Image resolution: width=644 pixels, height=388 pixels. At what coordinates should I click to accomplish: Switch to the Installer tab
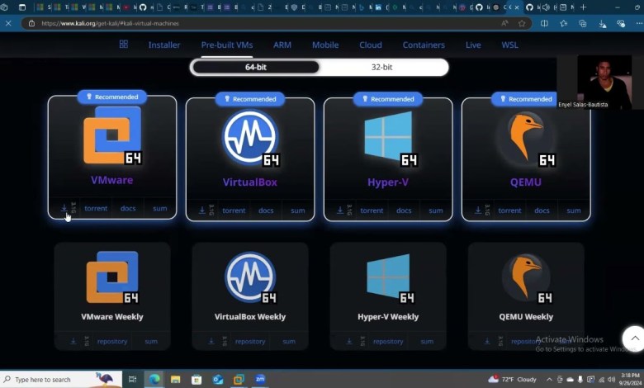pos(164,45)
